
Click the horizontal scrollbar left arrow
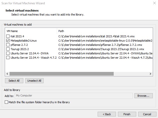coord(7,74)
